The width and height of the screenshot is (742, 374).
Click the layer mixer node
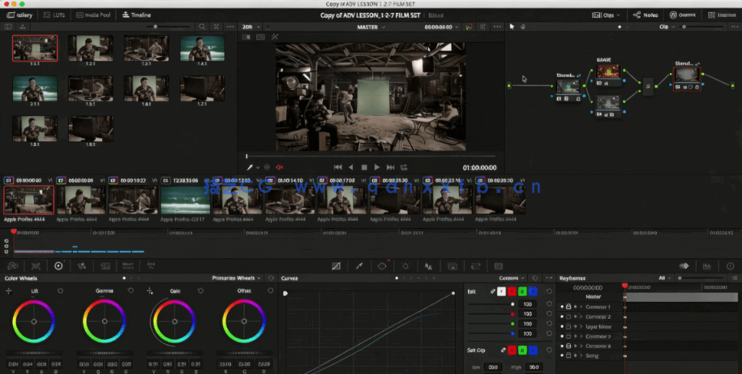(x=648, y=86)
